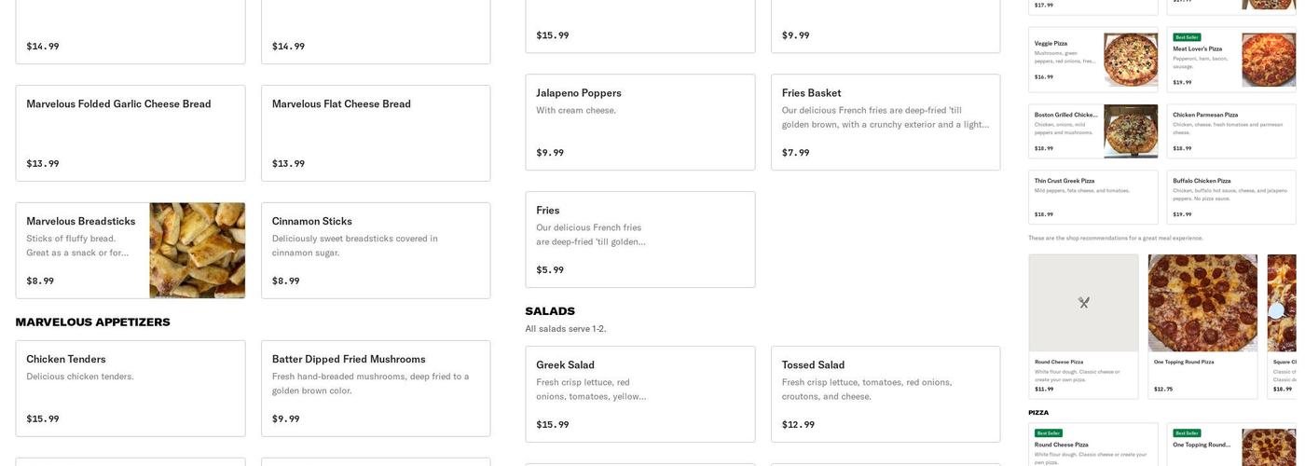Open the $5.99 Fries item
Image resolution: width=1305 pixels, height=466 pixels.
pos(639,240)
